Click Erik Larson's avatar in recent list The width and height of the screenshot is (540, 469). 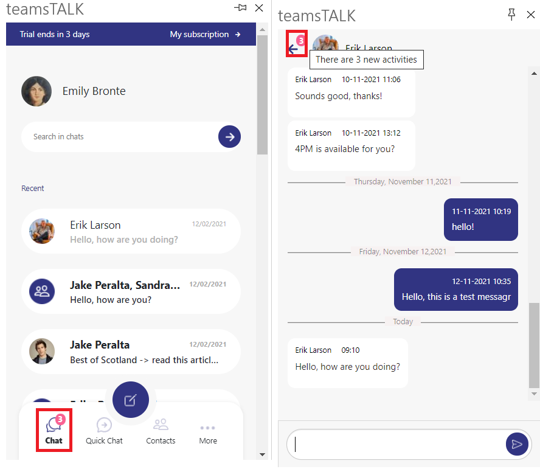[x=42, y=231]
